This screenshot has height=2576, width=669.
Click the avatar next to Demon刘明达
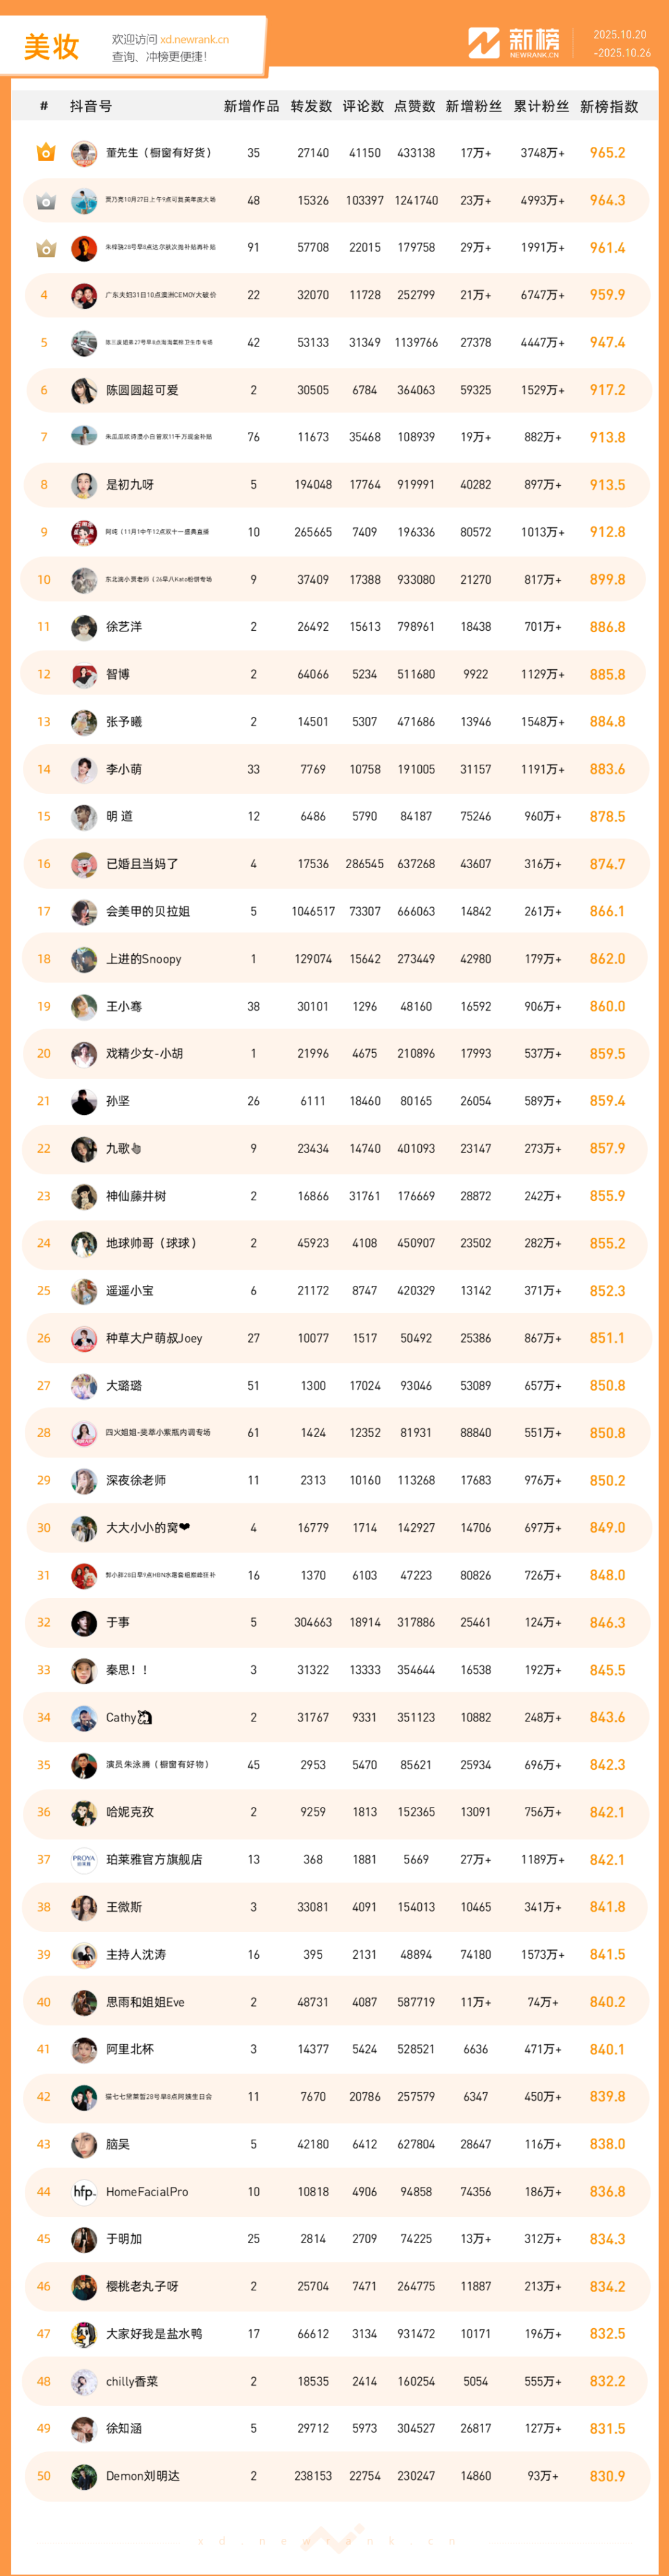click(84, 2476)
